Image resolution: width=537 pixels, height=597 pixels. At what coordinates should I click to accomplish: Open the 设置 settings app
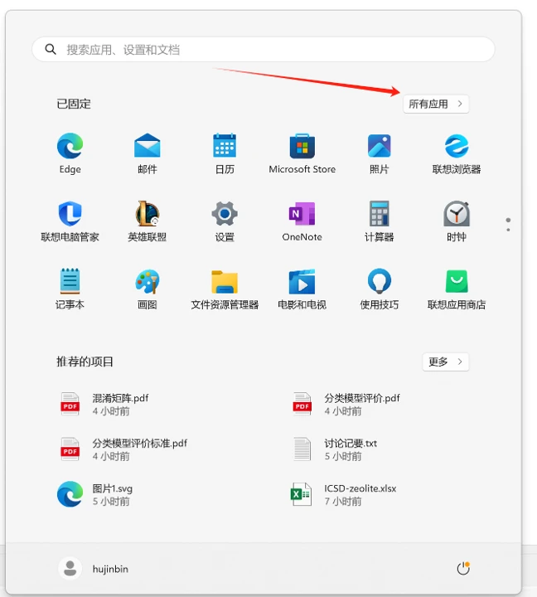coord(225,221)
